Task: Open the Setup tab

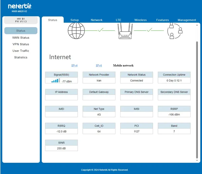Action: coord(75,20)
